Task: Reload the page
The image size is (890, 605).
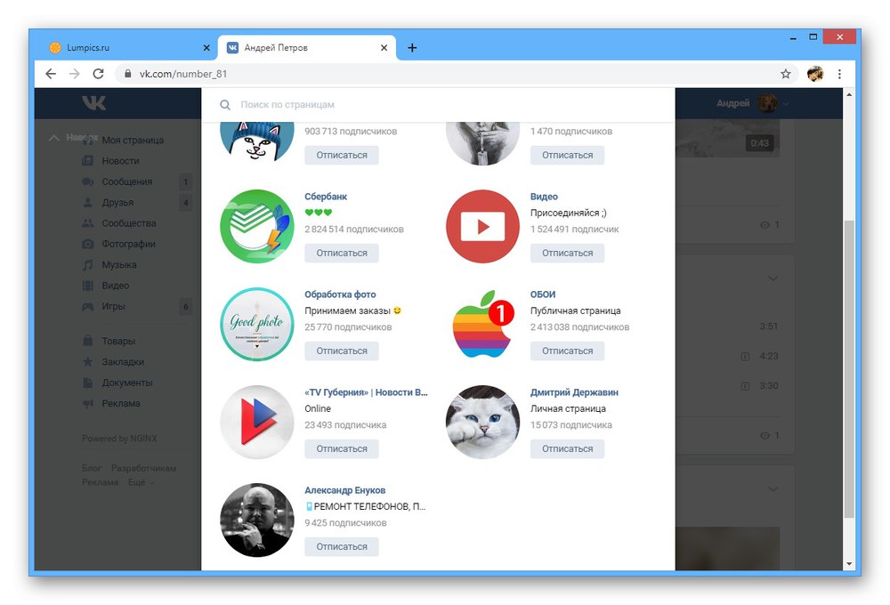Action: (98, 74)
